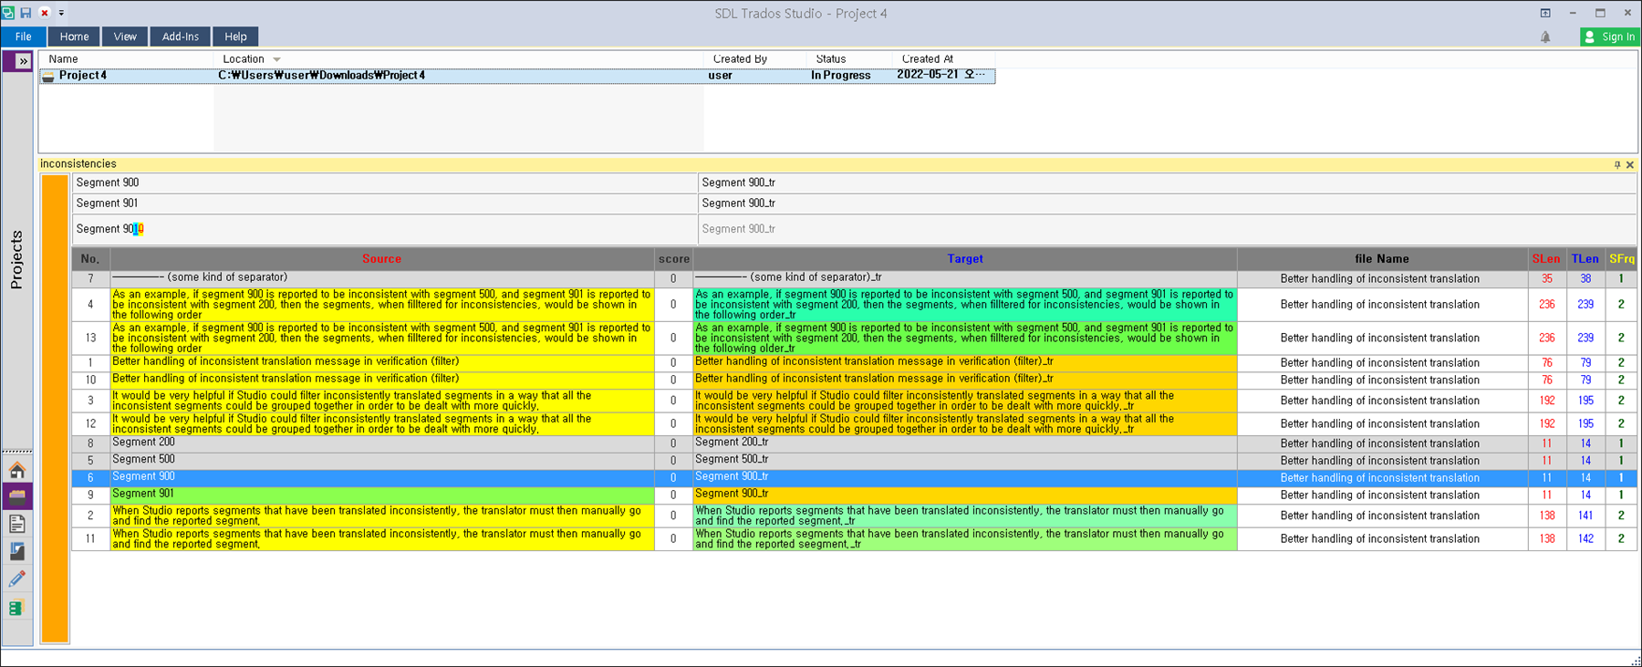1642x667 pixels.
Task: Sort projects by Created By column
Action: [x=740, y=59]
